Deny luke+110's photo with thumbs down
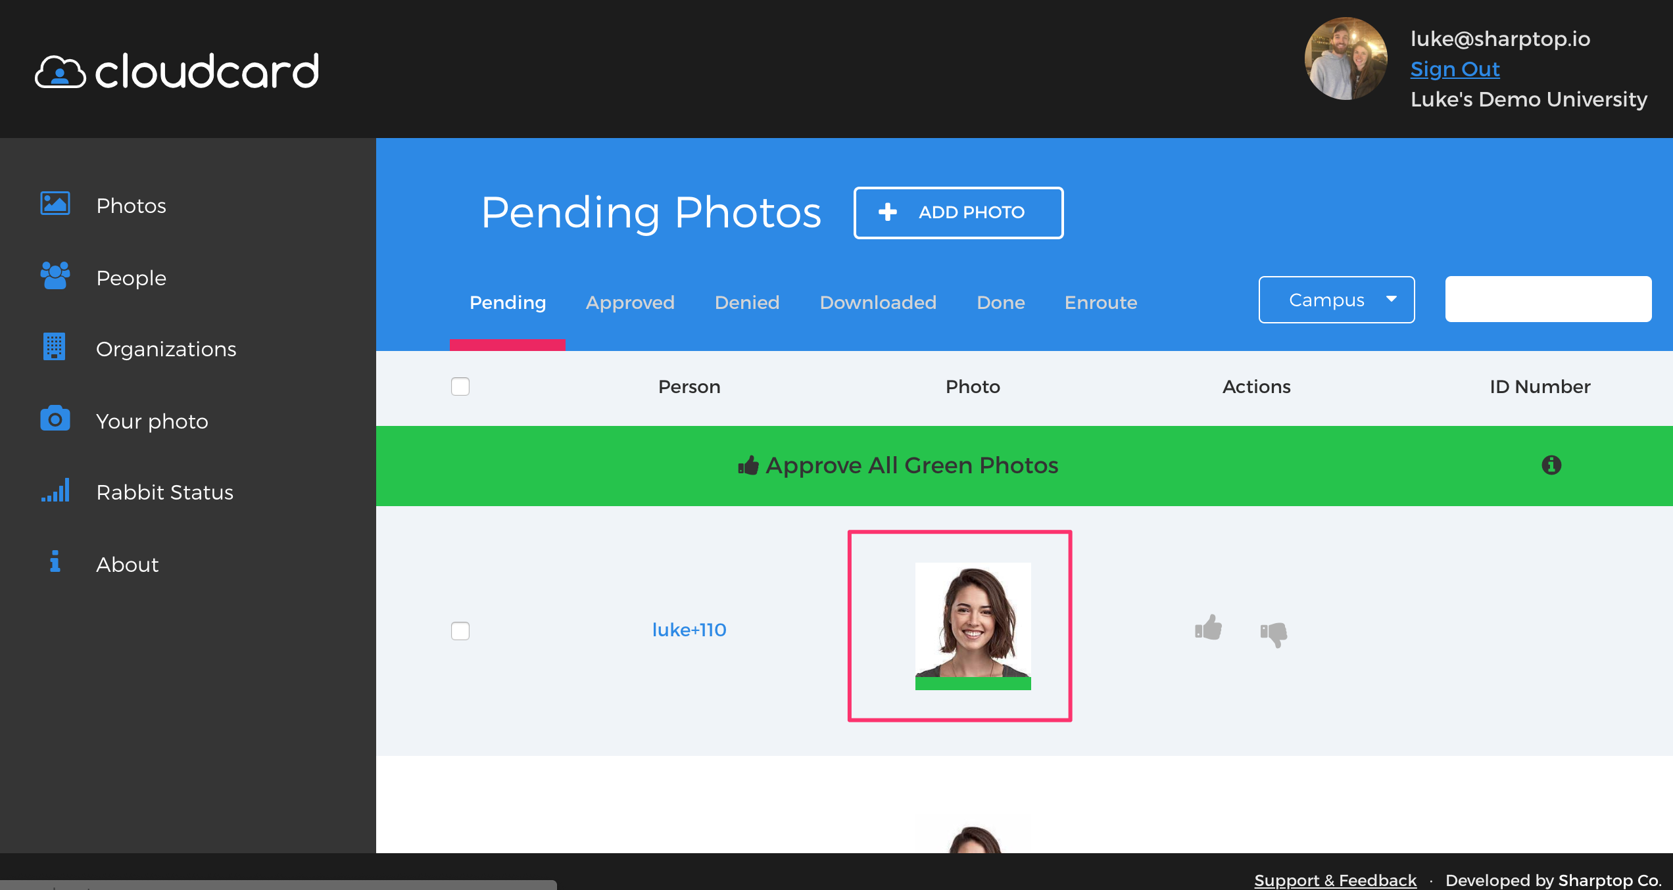The height and width of the screenshot is (890, 1673). [x=1274, y=633]
